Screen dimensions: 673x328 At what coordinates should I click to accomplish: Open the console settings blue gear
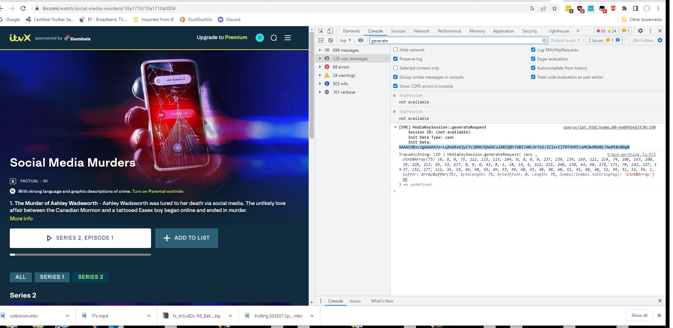[x=660, y=40]
